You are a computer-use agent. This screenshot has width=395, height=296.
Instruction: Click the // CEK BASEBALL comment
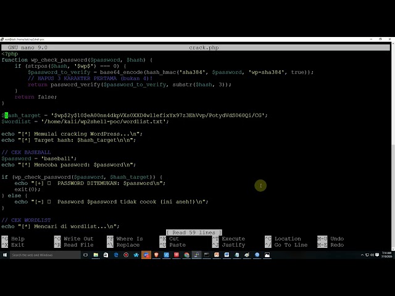[26, 152]
